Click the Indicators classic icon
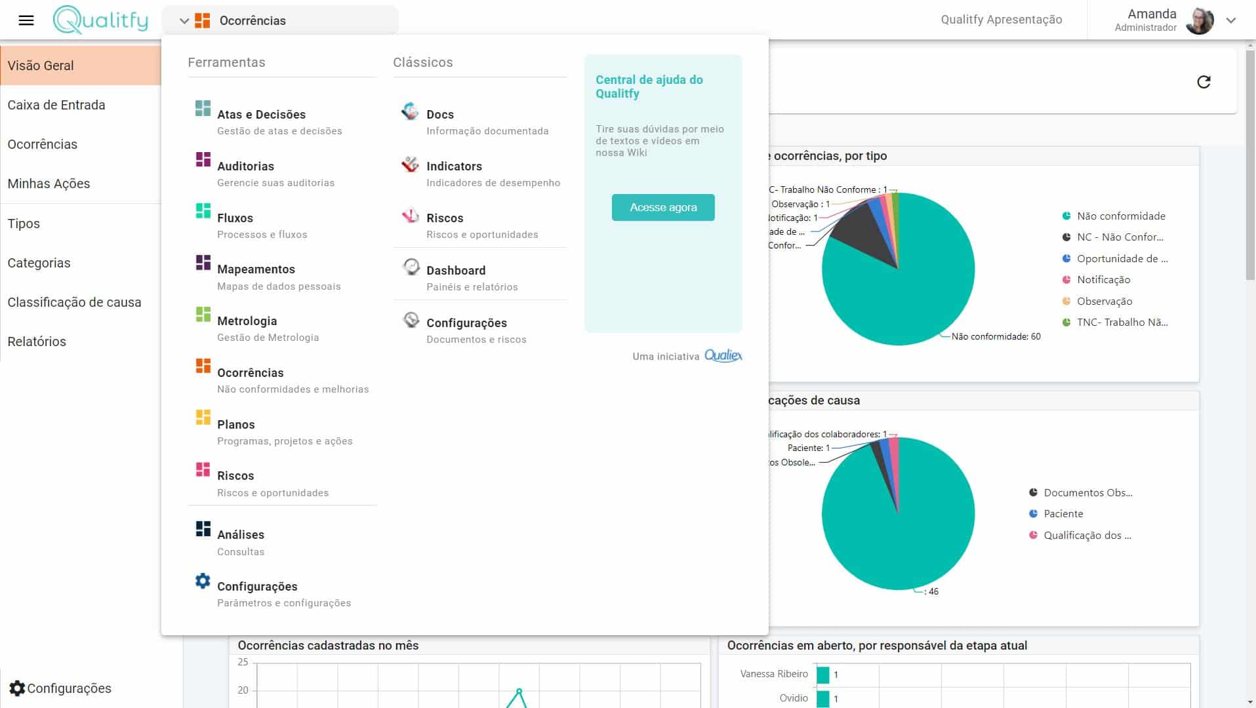1256x708 pixels. (410, 163)
